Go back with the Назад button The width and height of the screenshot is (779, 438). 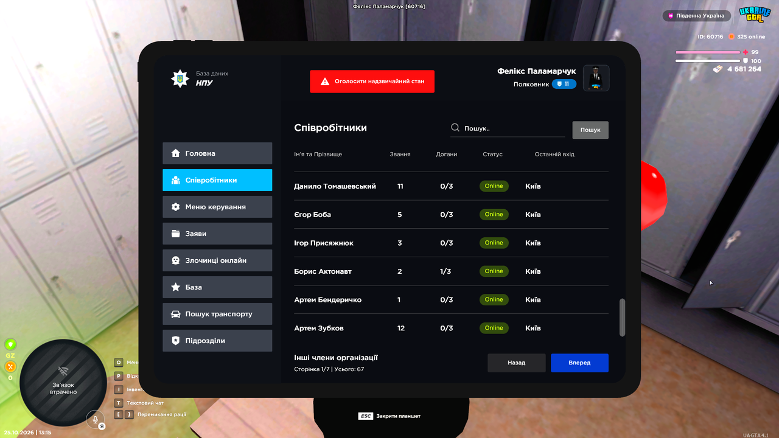pyautogui.click(x=516, y=363)
